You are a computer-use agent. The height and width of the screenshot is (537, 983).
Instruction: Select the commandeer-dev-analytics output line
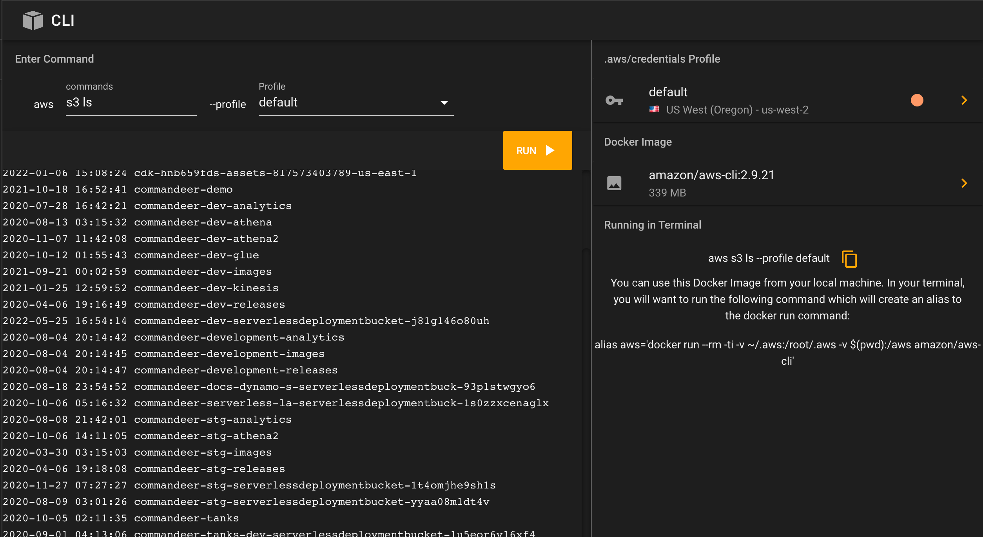pos(147,206)
